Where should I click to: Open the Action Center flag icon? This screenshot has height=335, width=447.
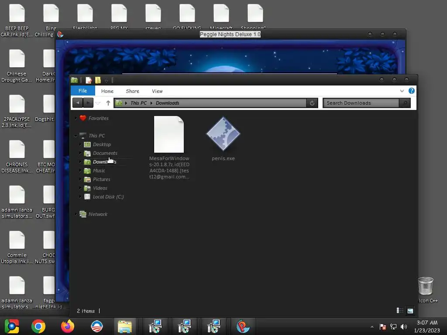(x=383, y=327)
